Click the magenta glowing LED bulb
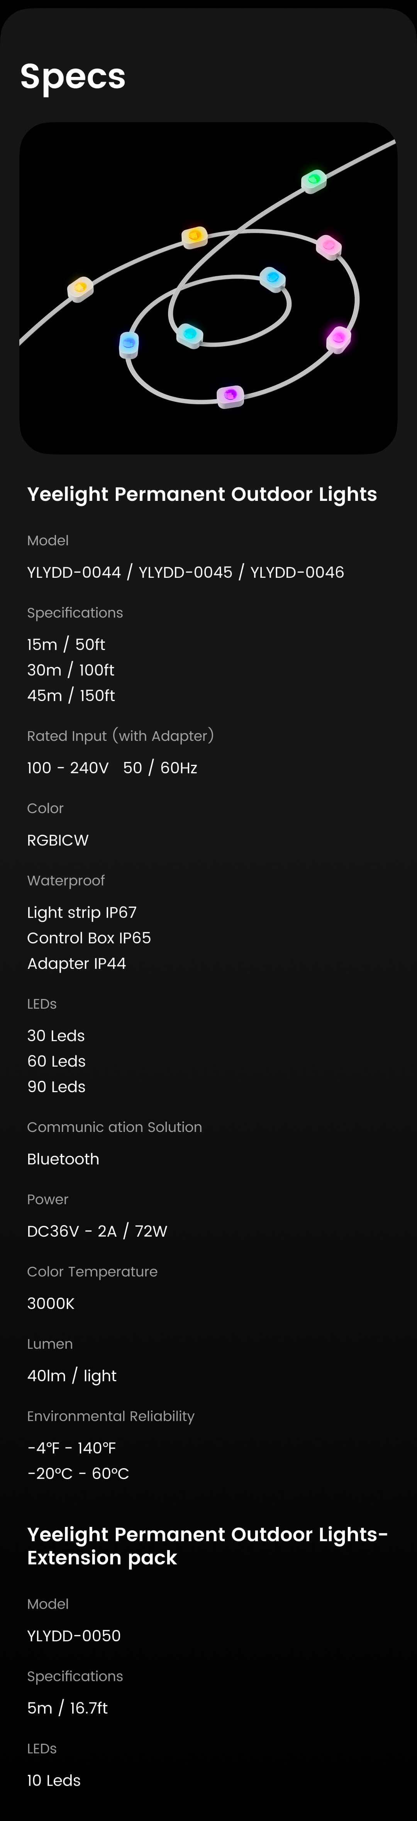 [339, 339]
